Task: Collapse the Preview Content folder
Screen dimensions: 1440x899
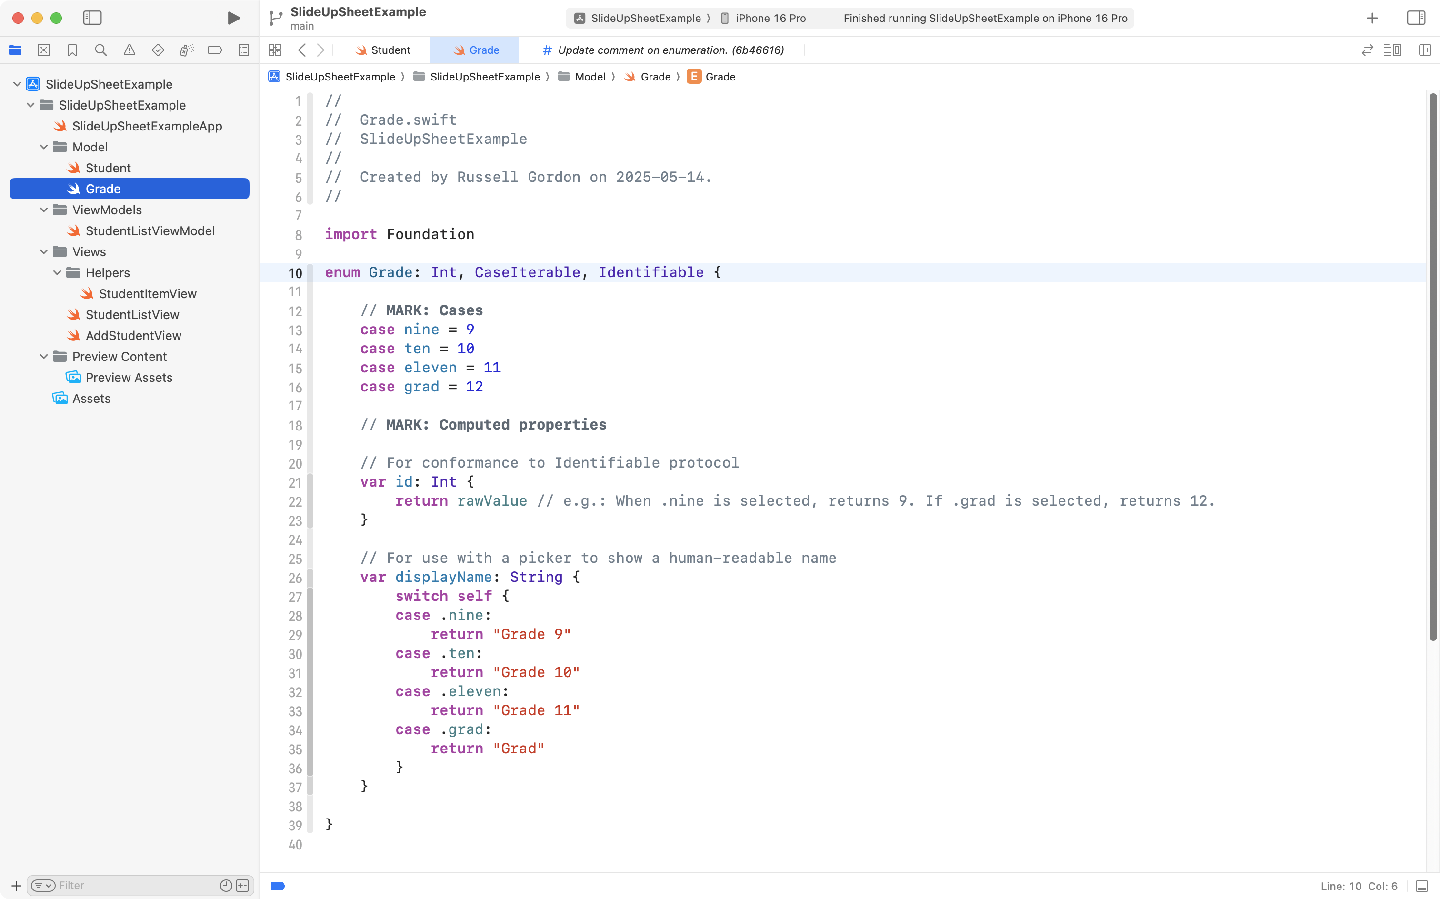Action: tap(44, 357)
